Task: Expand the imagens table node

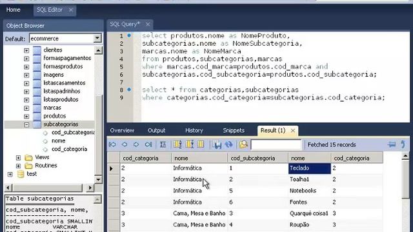Action: point(26,75)
